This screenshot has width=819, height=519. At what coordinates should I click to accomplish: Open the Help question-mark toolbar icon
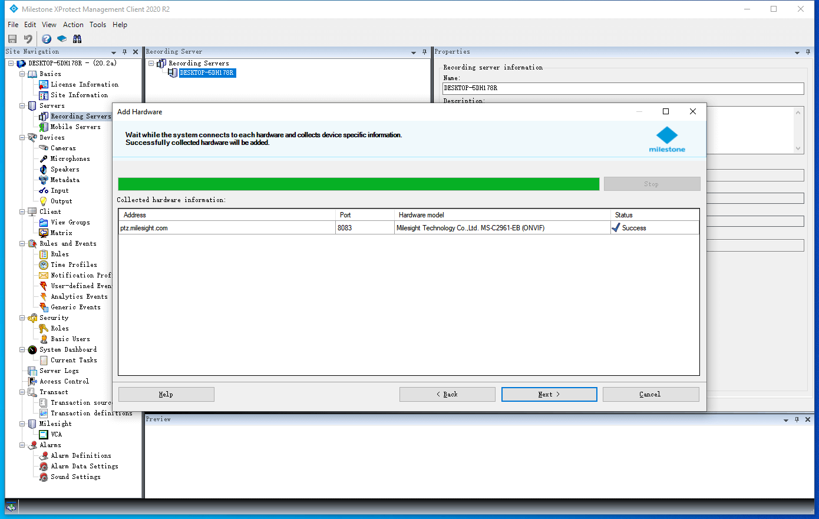coord(47,39)
